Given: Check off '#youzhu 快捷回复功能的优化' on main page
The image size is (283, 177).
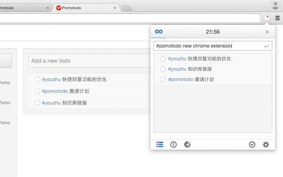Looking at the screenshot, I should 37,79.
